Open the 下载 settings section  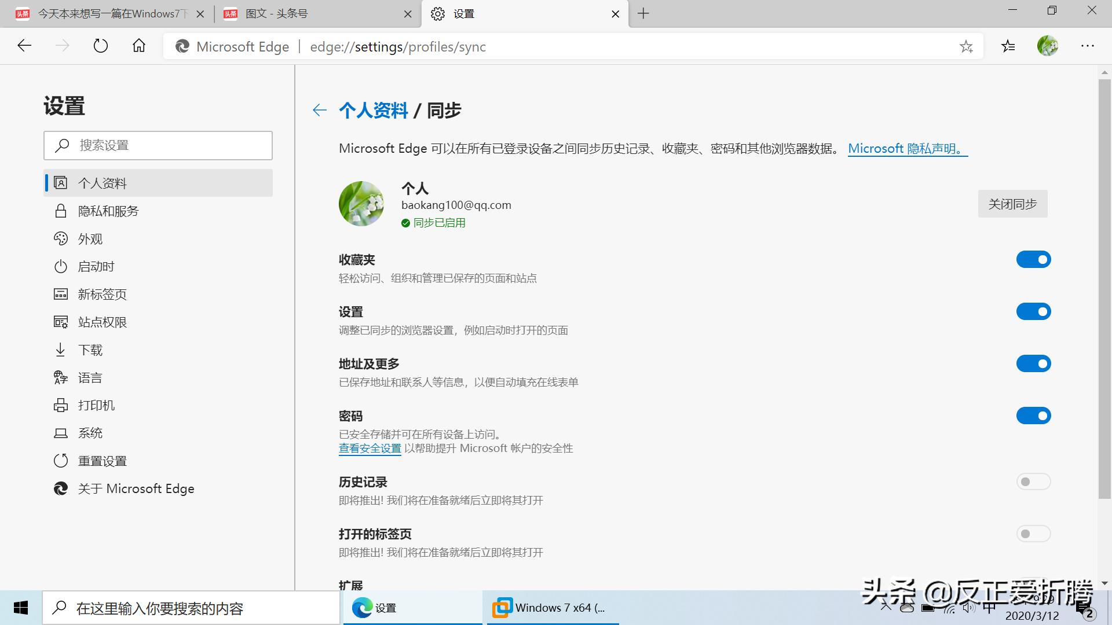[91, 350]
